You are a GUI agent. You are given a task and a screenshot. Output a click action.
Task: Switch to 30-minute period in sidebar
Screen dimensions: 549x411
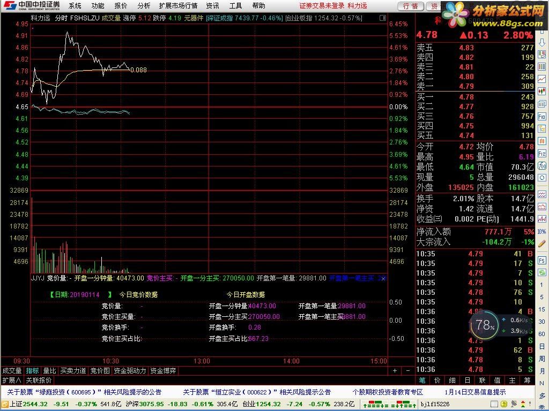coord(541,322)
